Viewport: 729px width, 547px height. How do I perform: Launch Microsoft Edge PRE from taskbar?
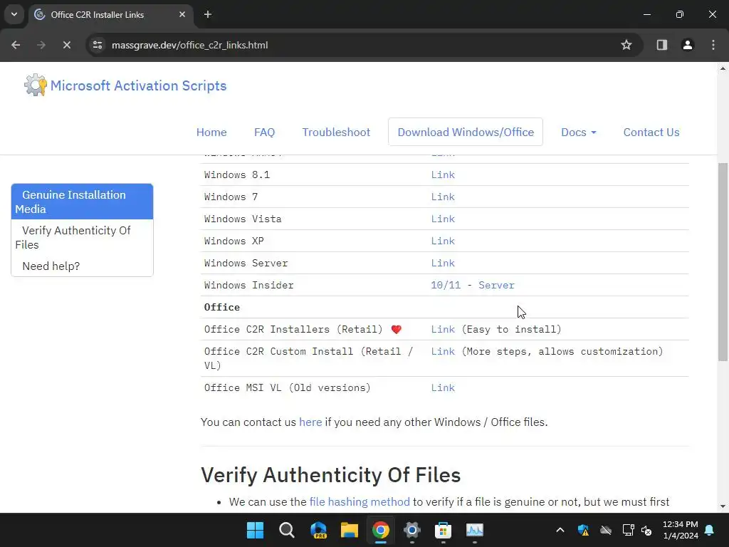[x=318, y=530]
